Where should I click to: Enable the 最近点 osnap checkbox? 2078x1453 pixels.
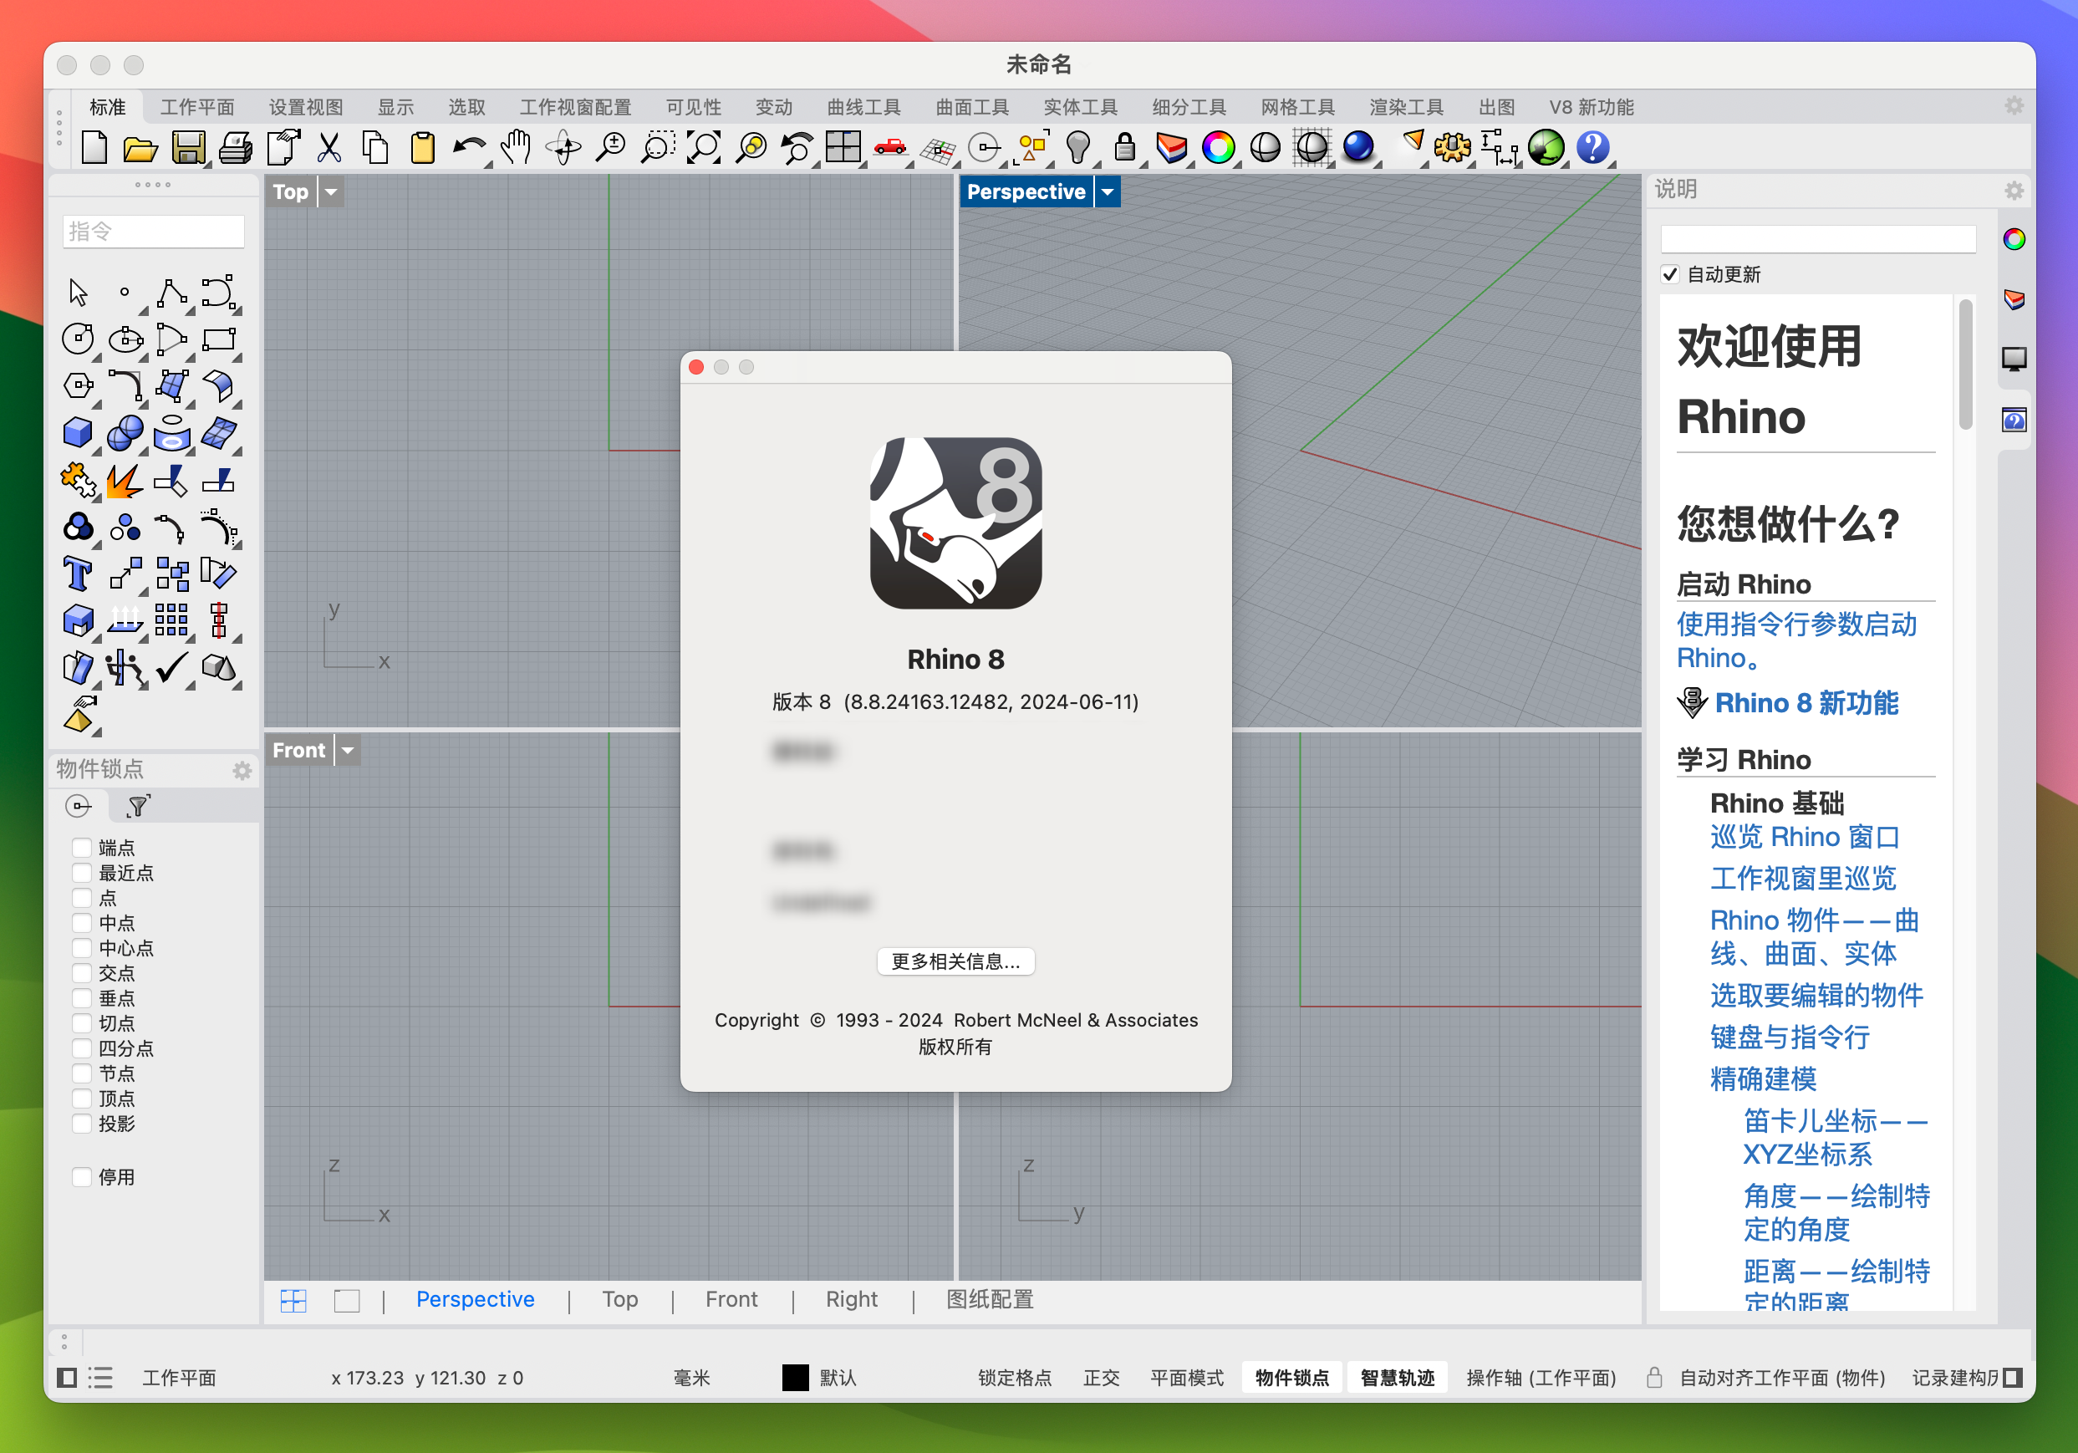pos(81,873)
